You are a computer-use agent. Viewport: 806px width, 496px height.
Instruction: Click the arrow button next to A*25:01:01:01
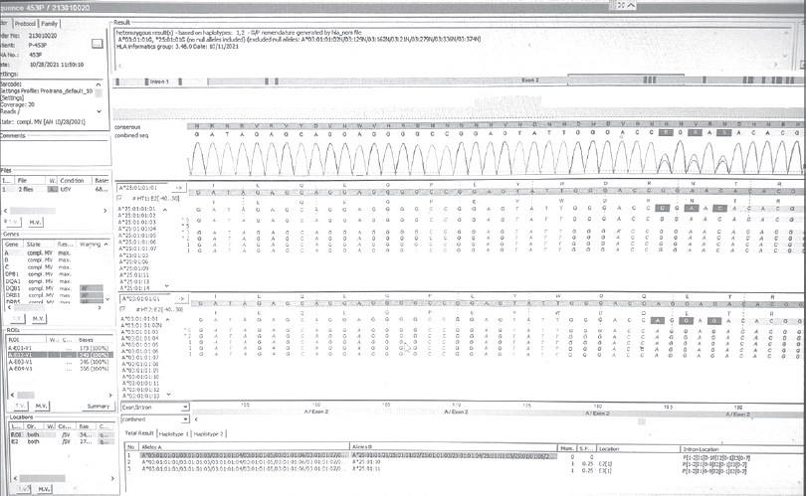[179, 186]
